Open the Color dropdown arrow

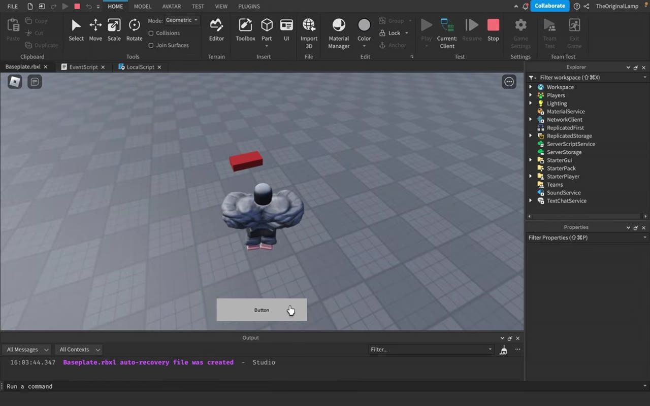tap(364, 46)
